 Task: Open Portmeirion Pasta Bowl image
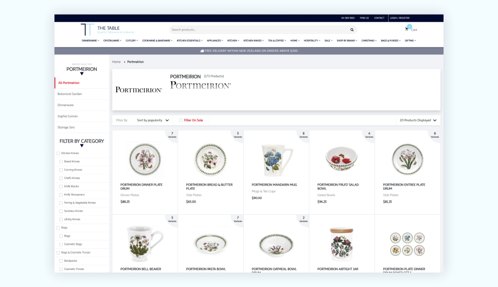[x=211, y=244]
